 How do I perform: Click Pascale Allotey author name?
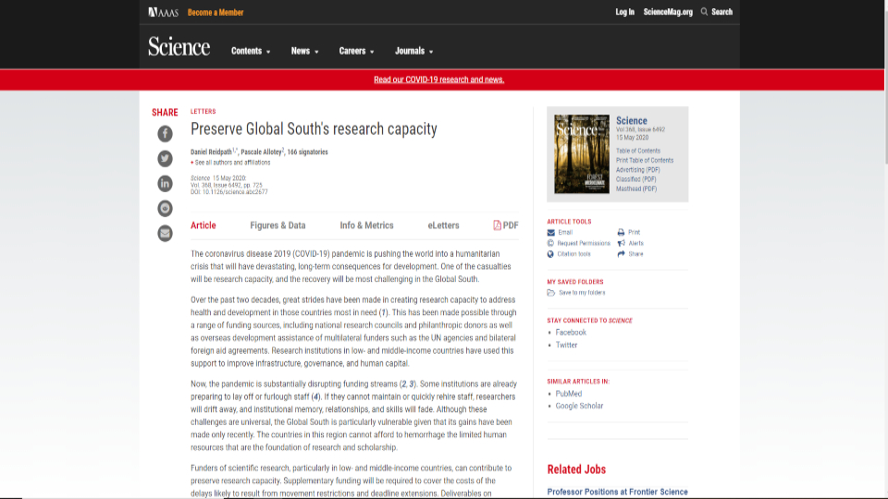coord(261,152)
